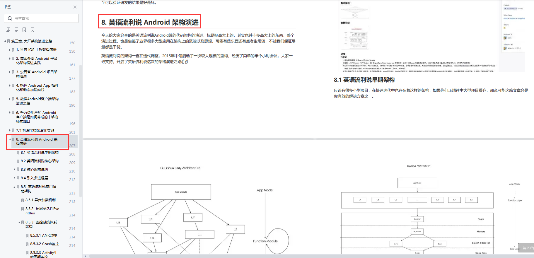Go to bookmark 8.4 引入多进程层
Image resolution: width=534 pixels, height=258 pixels.
coord(34,178)
